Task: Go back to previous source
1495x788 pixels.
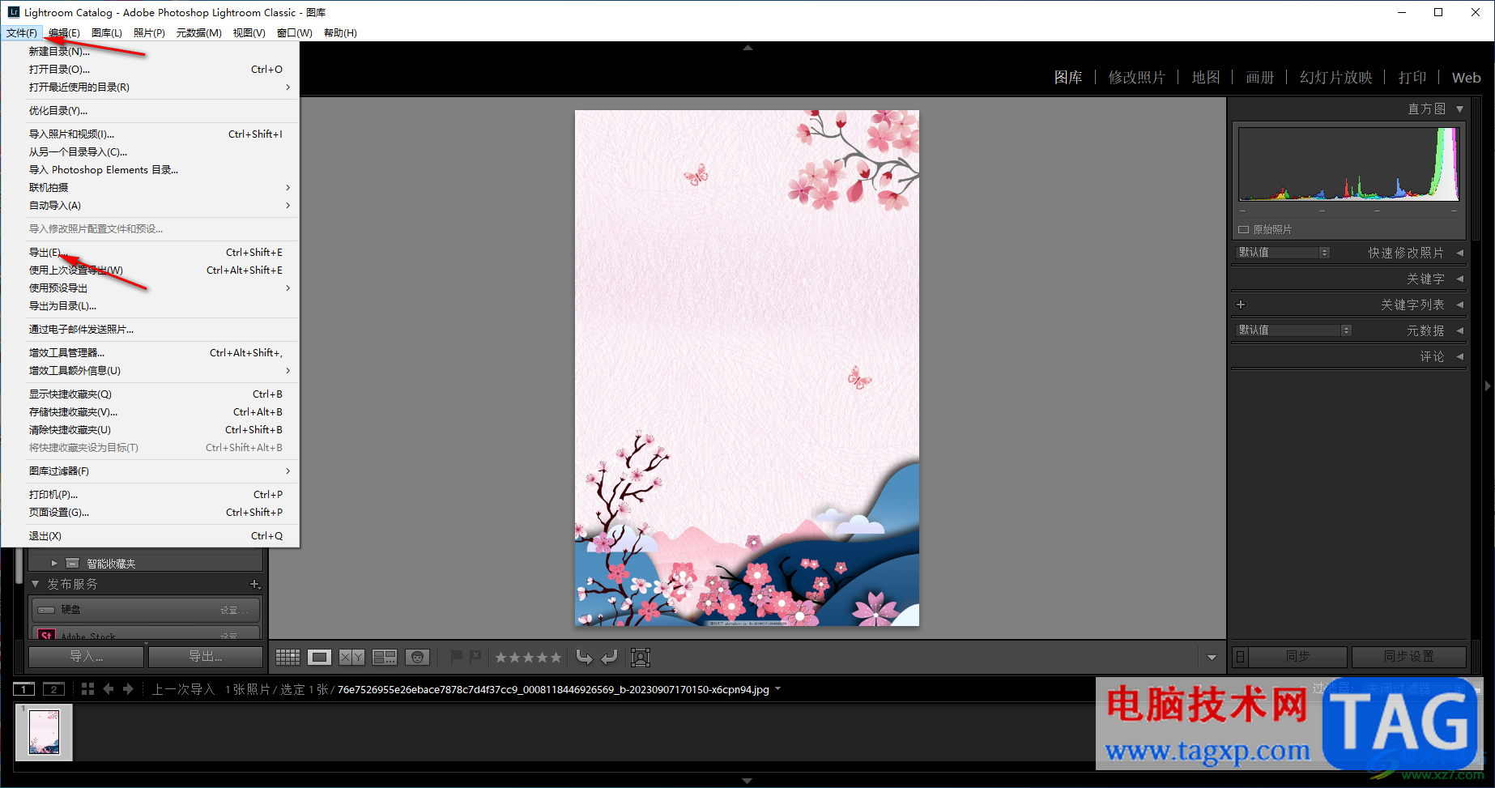Action: point(109,689)
